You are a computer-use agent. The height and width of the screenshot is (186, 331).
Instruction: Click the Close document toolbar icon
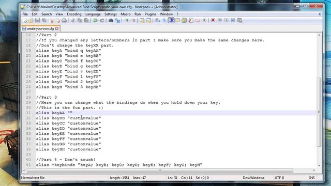tap(51, 21)
